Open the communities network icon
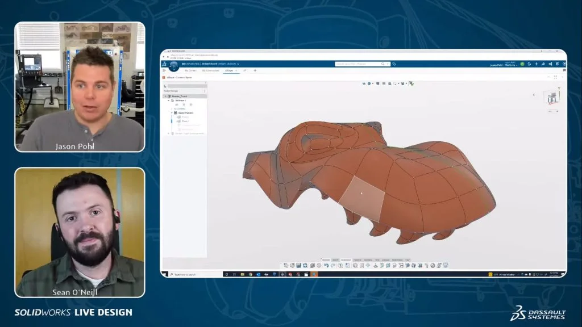 click(550, 64)
